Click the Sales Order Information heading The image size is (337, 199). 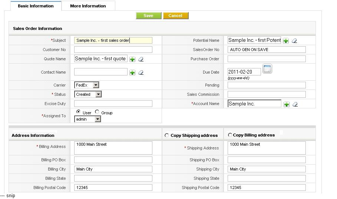[37, 28]
